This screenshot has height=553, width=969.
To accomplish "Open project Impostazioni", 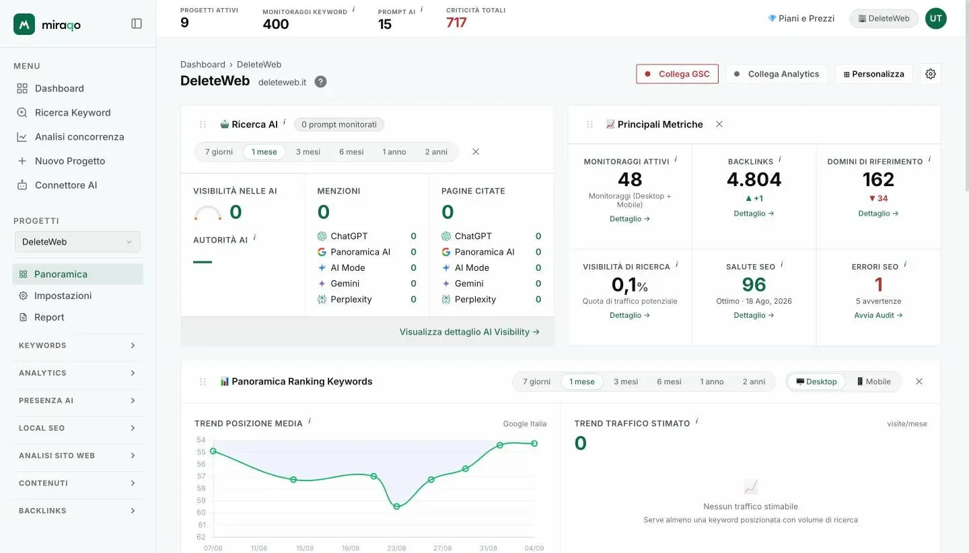I will click(x=77, y=296).
